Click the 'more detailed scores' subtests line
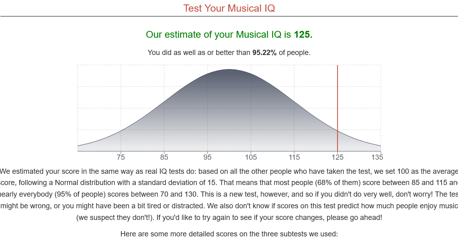458x242 pixels. [229, 234]
